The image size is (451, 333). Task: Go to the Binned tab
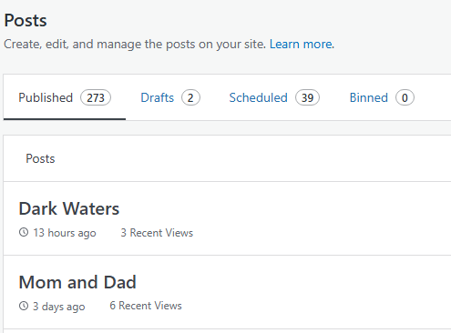click(x=382, y=97)
